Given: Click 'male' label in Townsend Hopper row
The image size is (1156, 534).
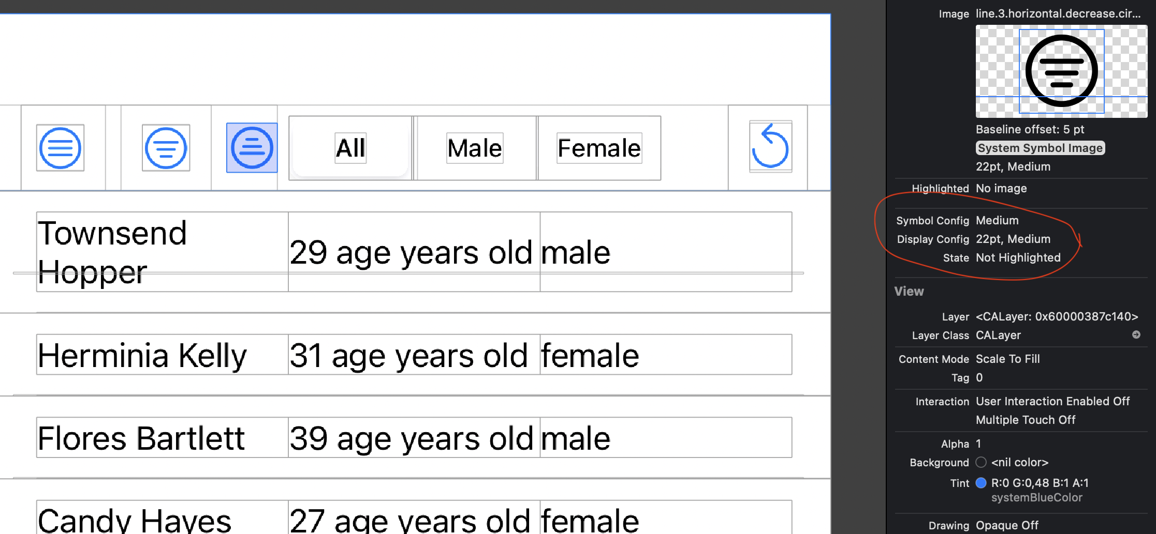Looking at the screenshot, I should [576, 253].
